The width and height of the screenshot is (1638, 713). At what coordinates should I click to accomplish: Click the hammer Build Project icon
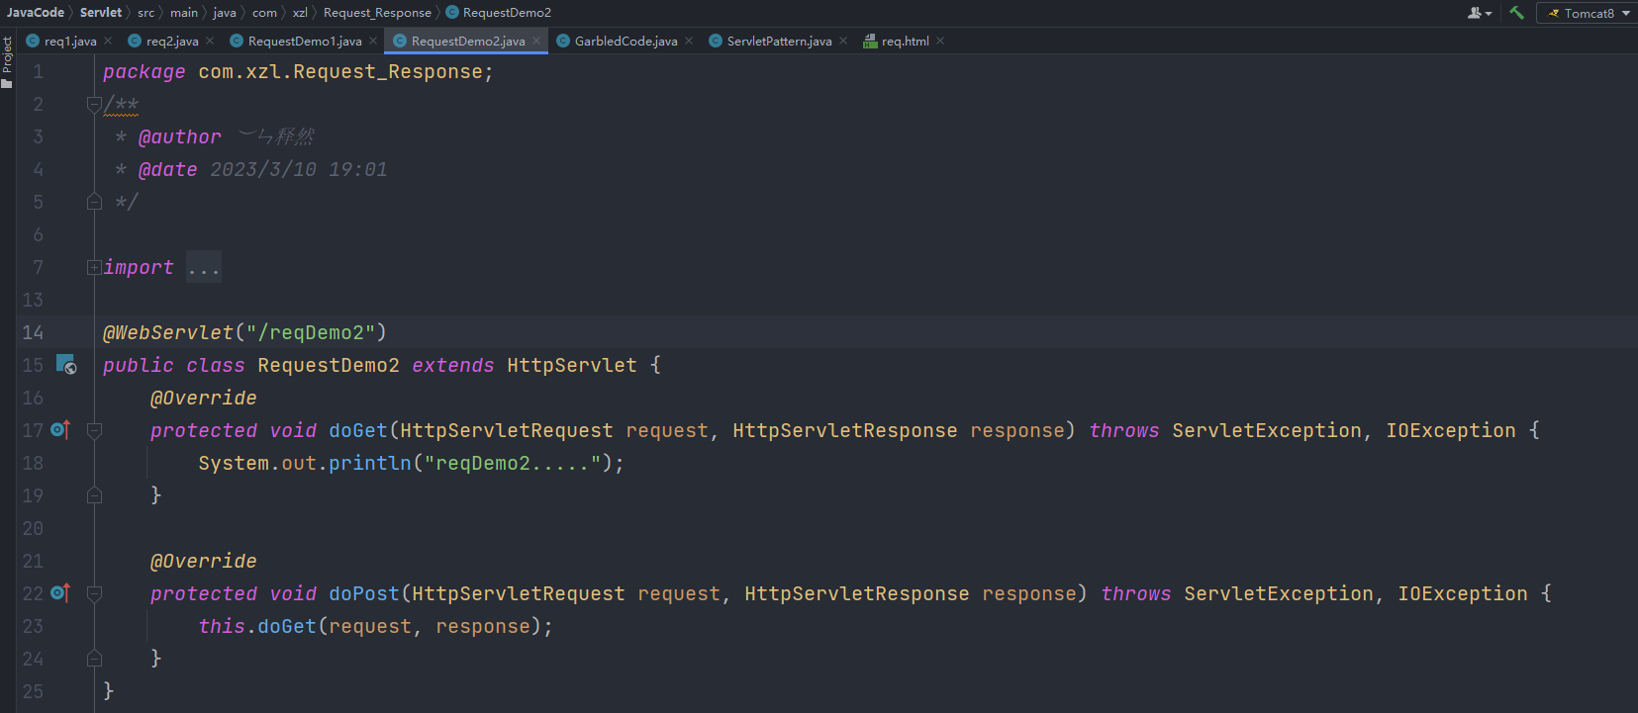click(x=1516, y=13)
